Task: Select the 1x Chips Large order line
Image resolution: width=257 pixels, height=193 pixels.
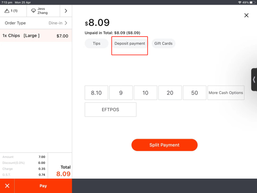Action: (x=36, y=36)
